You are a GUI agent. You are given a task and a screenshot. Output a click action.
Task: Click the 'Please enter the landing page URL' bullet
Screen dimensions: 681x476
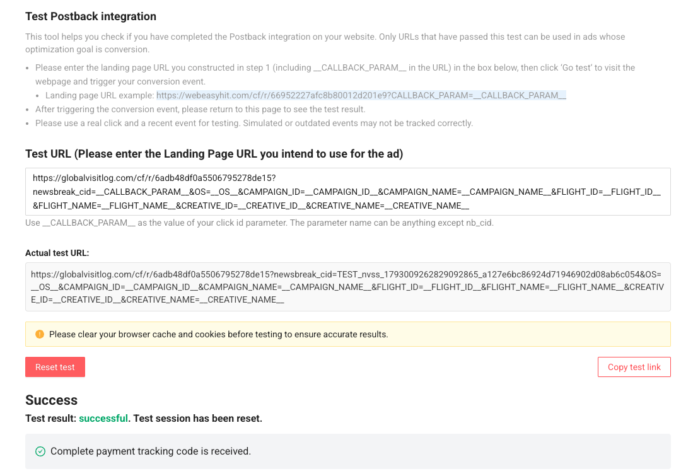335,74
